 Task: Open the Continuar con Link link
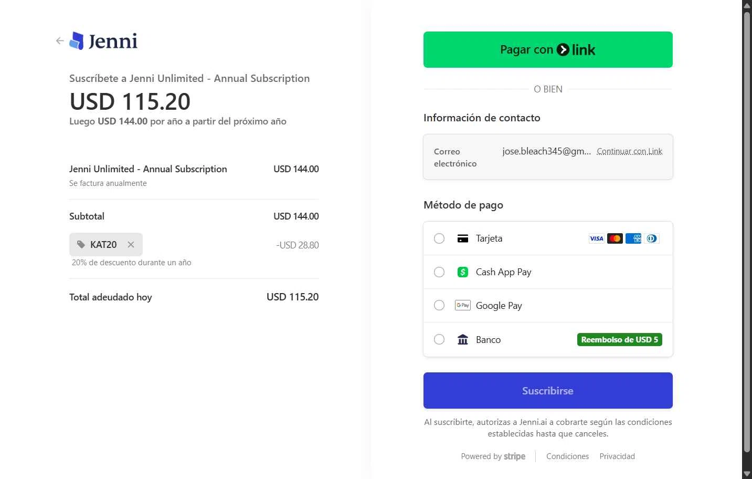[629, 151]
